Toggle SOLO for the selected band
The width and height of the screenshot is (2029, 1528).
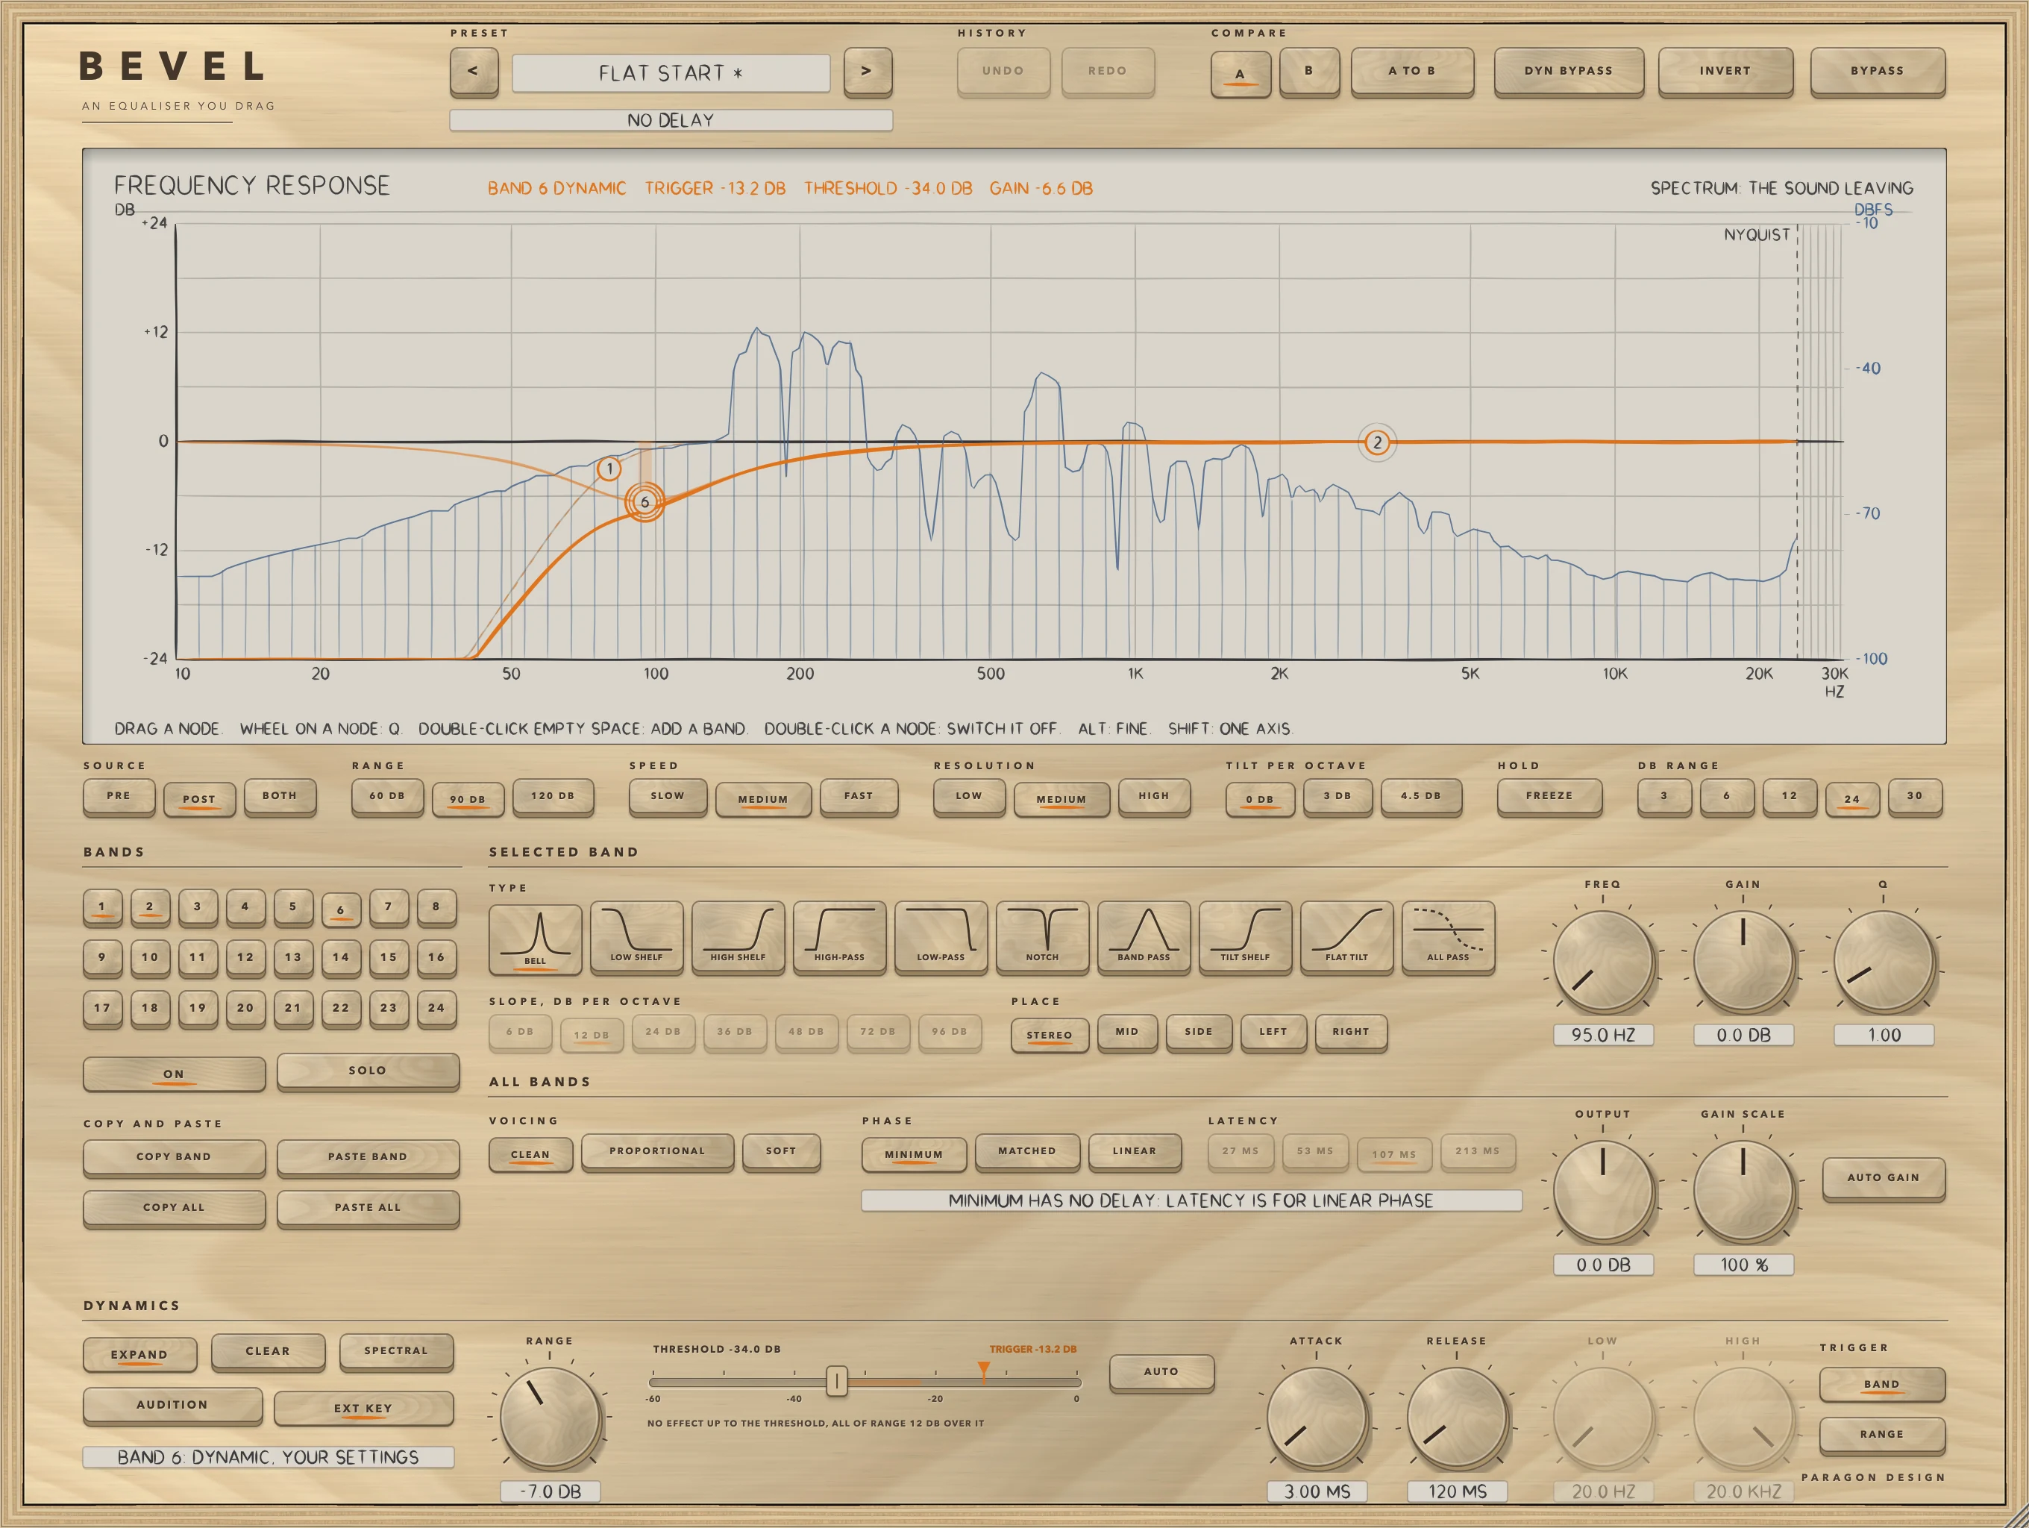(x=368, y=1071)
